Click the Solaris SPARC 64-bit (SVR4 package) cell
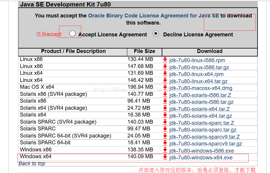Screen dimensions: 270x173 66,135
